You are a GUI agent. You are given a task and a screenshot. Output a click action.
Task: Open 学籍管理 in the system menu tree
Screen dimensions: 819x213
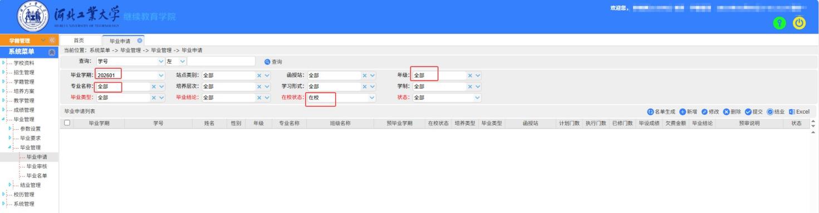(23, 82)
